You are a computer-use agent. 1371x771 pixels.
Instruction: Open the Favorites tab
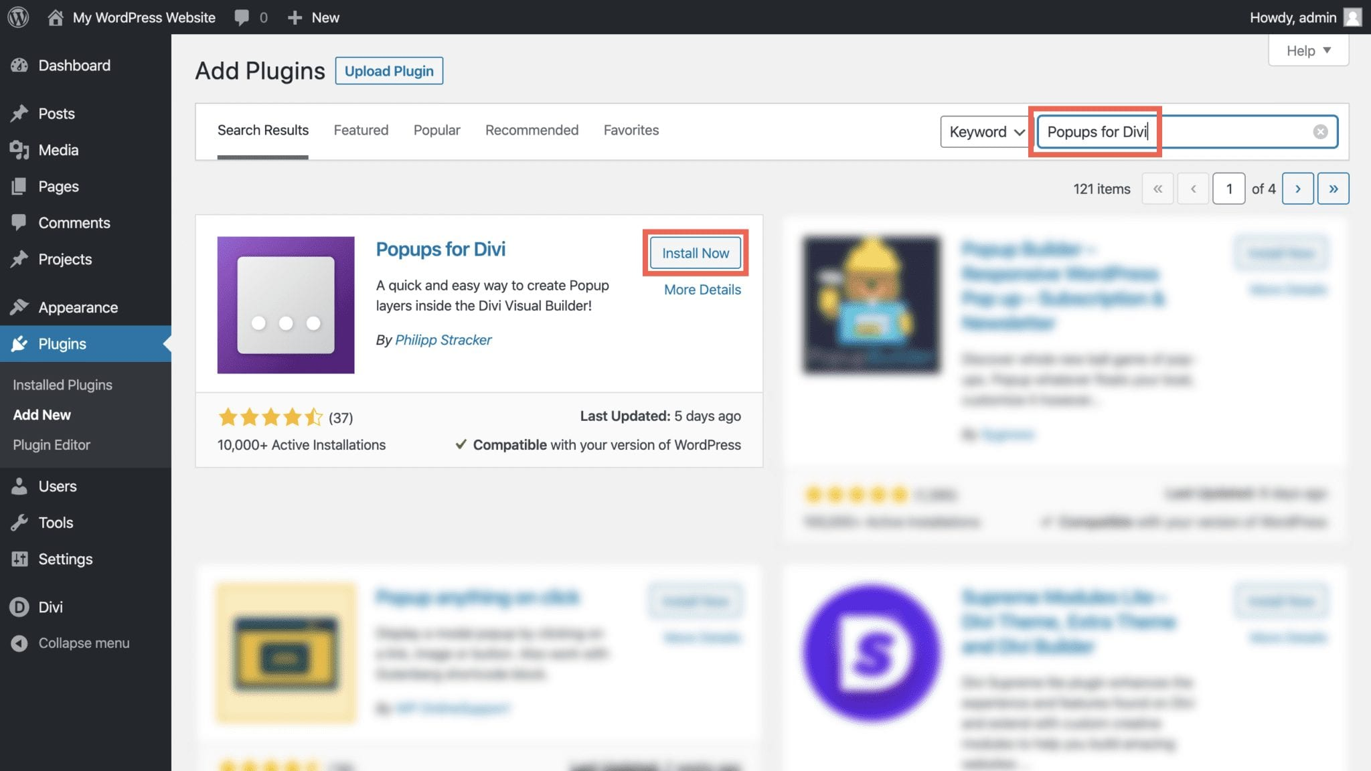click(631, 130)
